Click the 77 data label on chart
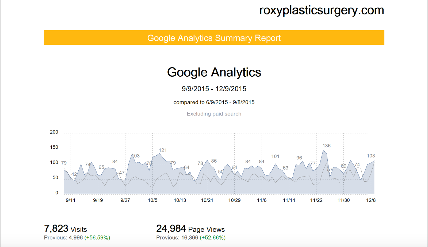 pyautogui.click(x=313, y=163)
